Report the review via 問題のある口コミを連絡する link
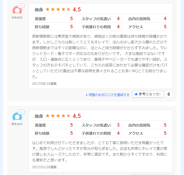The image size is (184, 175). [109, 95]
